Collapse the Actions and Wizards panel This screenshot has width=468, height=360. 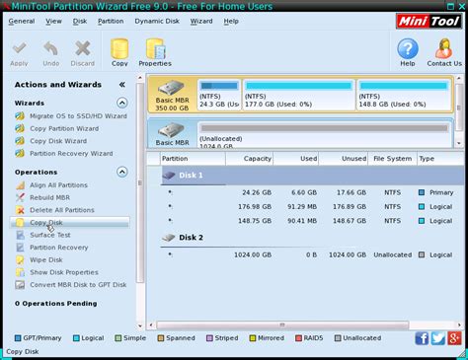point(122,85)
